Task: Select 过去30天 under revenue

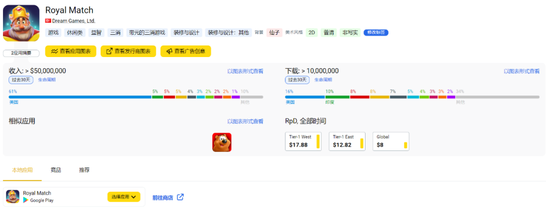Action: point(21,80)
